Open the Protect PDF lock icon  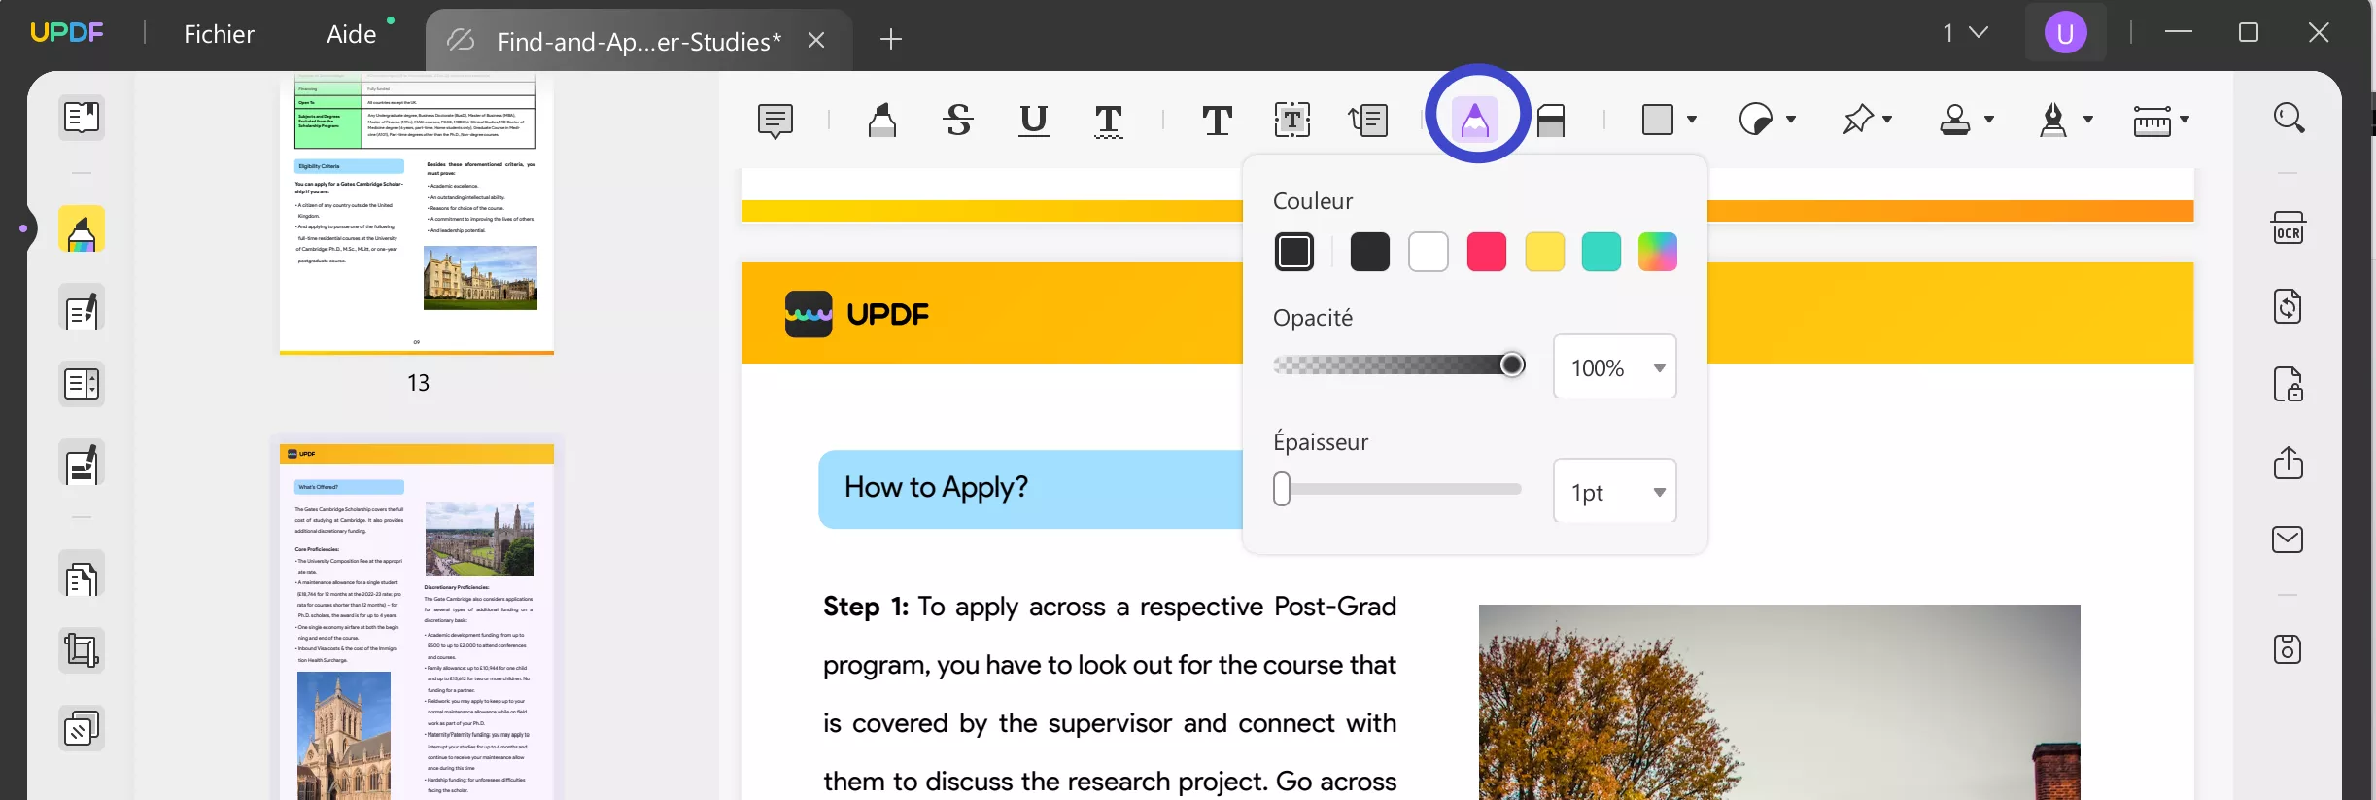point(2289,384)
